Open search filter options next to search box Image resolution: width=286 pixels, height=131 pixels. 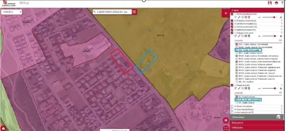[x=134, y=12]
